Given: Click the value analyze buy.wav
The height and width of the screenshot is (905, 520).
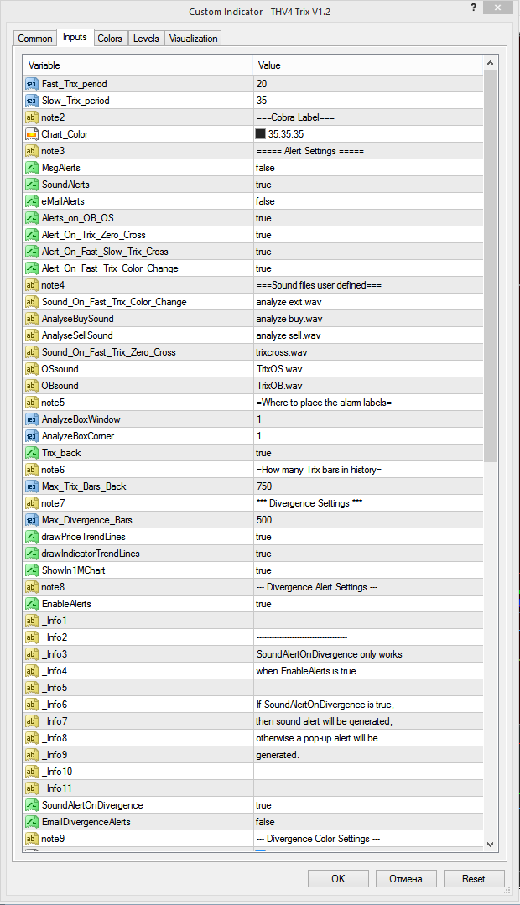Looking at the screenshot, I should (x=289, y=319).
